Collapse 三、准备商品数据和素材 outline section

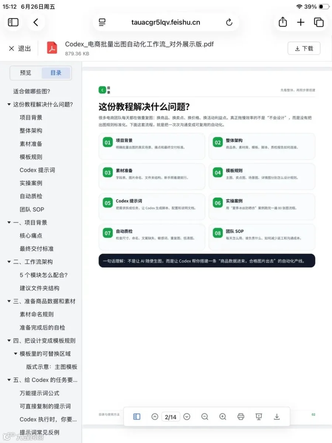[x=9, y=301]
